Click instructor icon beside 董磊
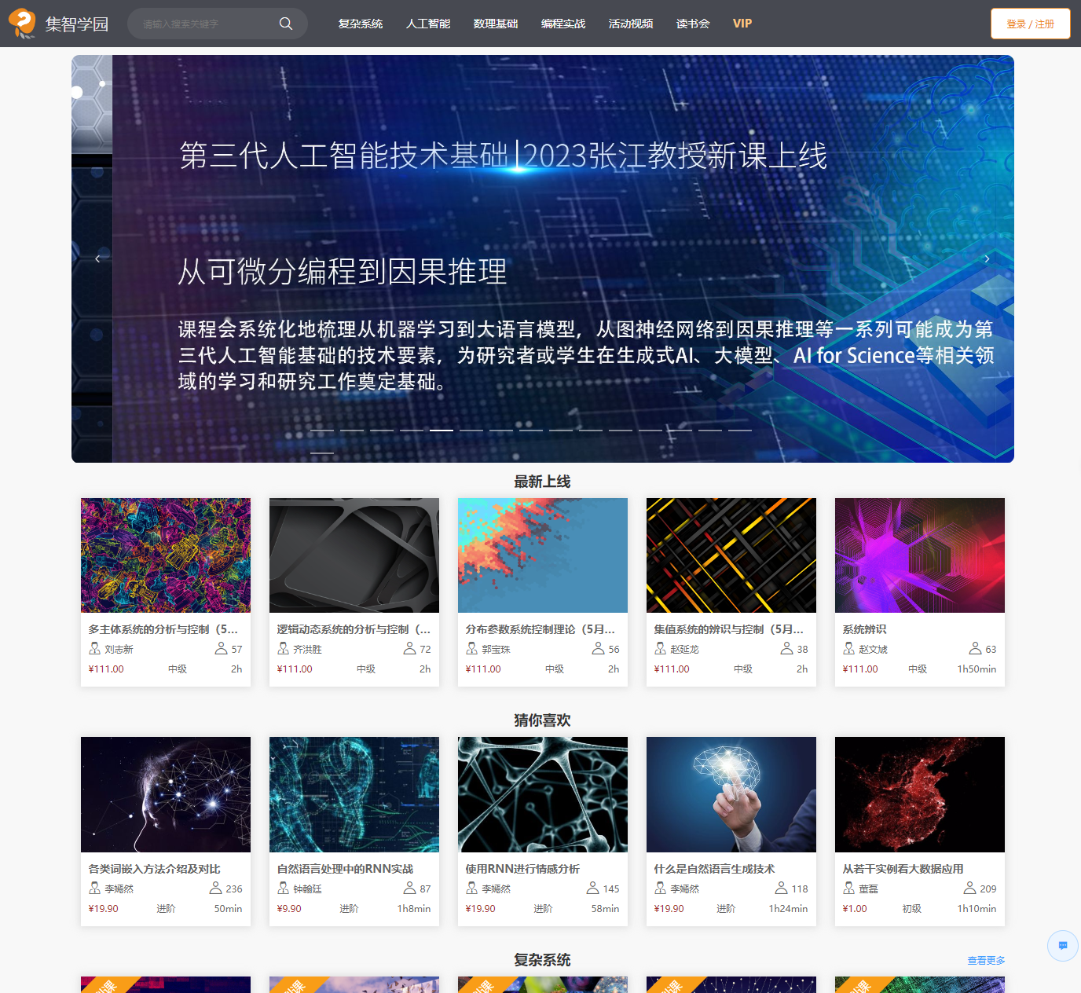Screen dimensions: 1081x993 point(848,889)
